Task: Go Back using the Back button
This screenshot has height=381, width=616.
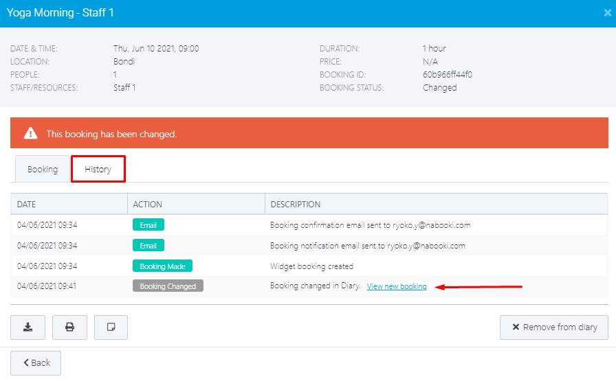Action: tap(36, 363)
